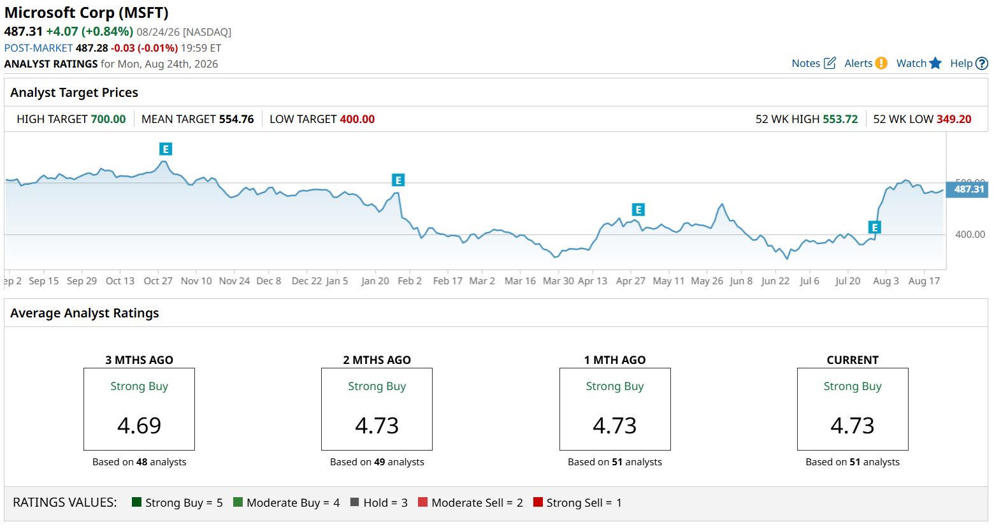Select the 2 MTHS AGO rating box
This screenshot has width=994, height=529.
(377, 409)
